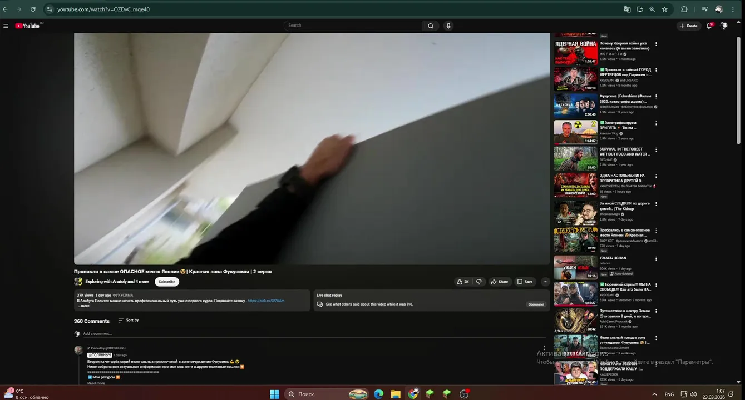Open the YouTube account avatar menu

[x=724, y=26]
